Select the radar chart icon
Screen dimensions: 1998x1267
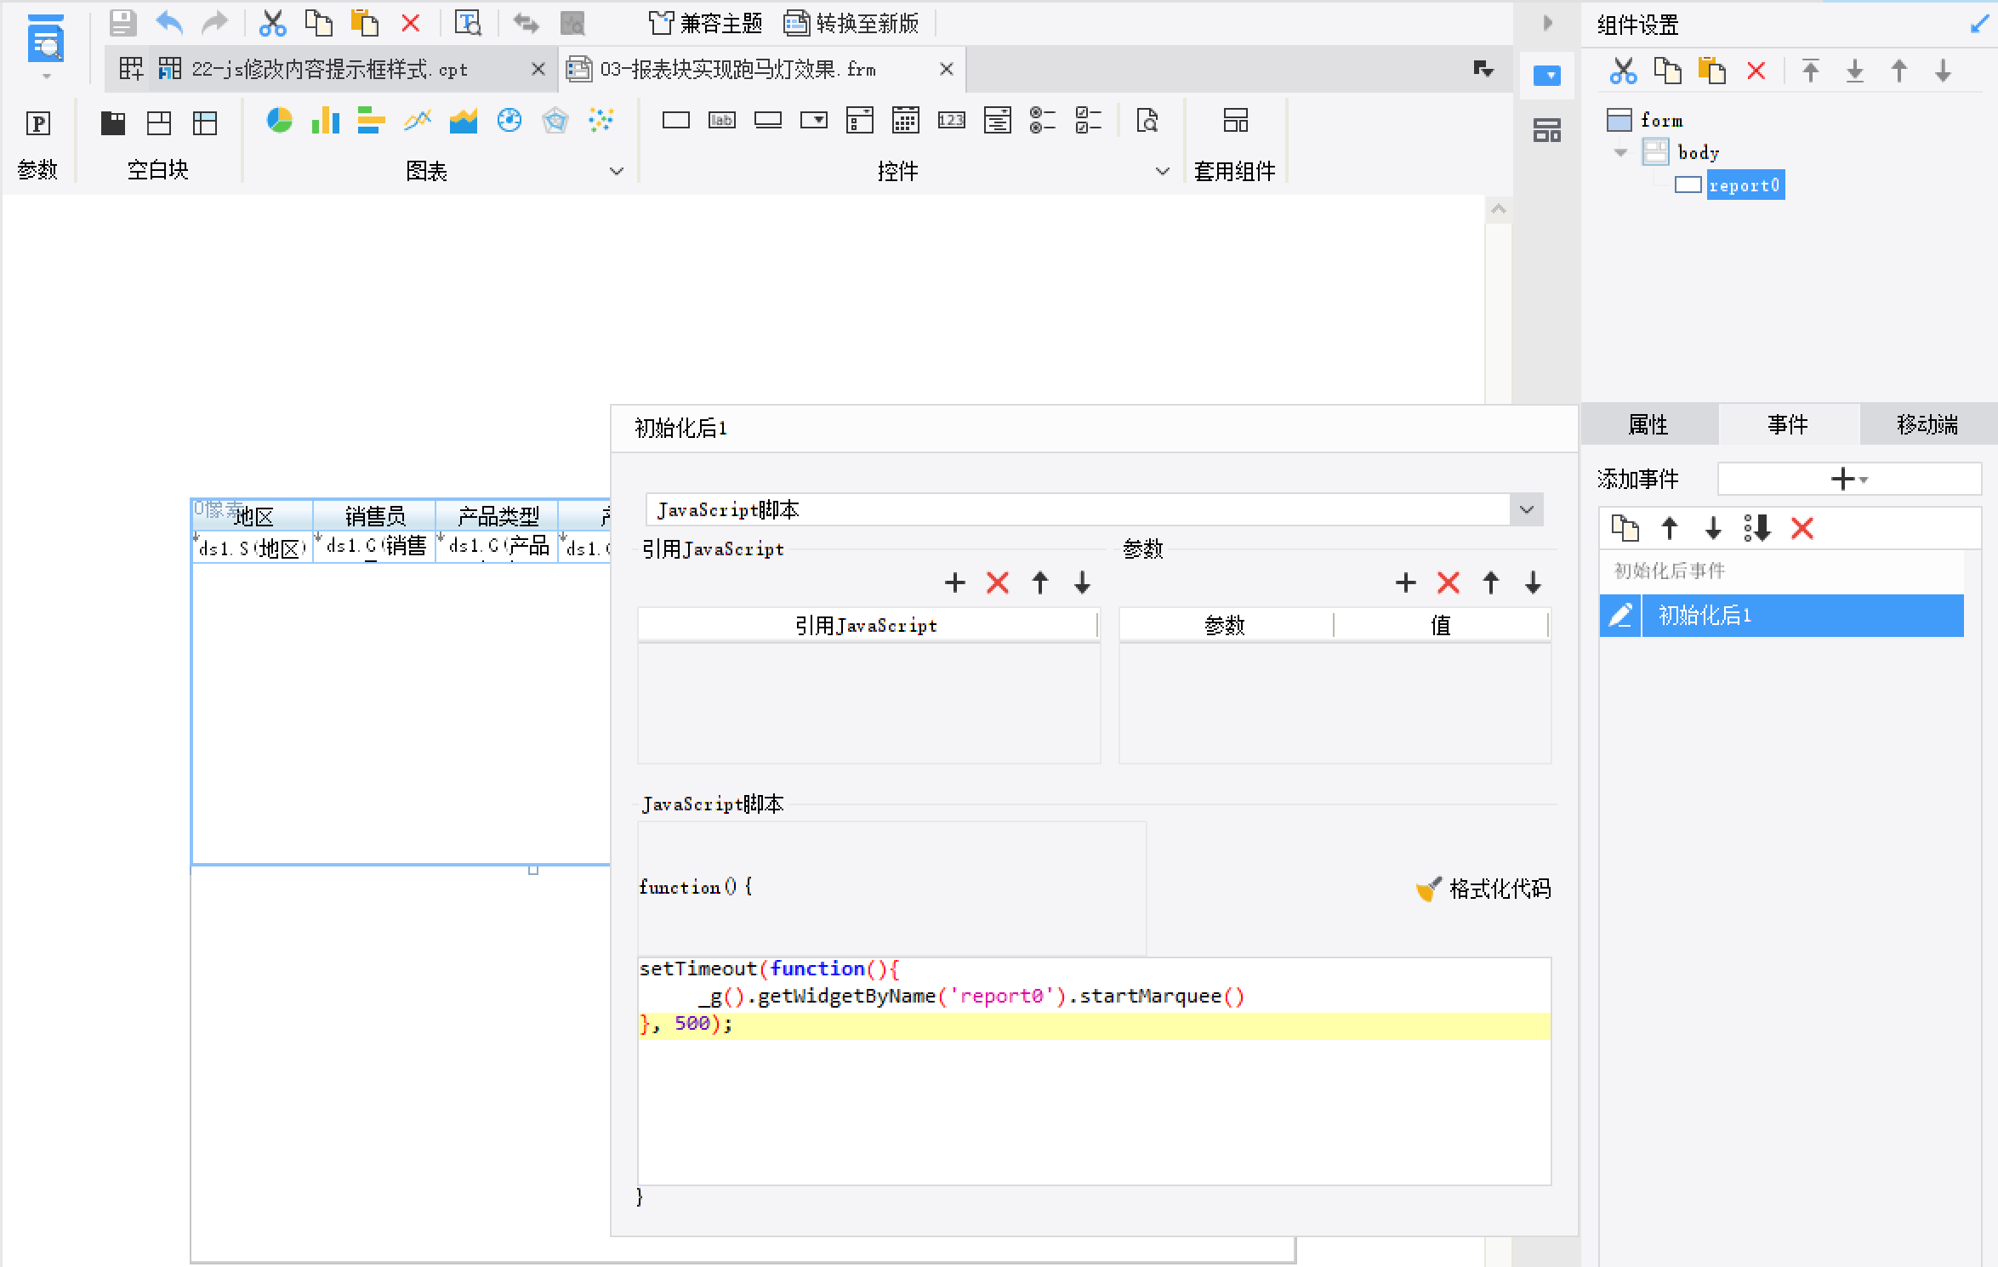(x=555, y=121)
